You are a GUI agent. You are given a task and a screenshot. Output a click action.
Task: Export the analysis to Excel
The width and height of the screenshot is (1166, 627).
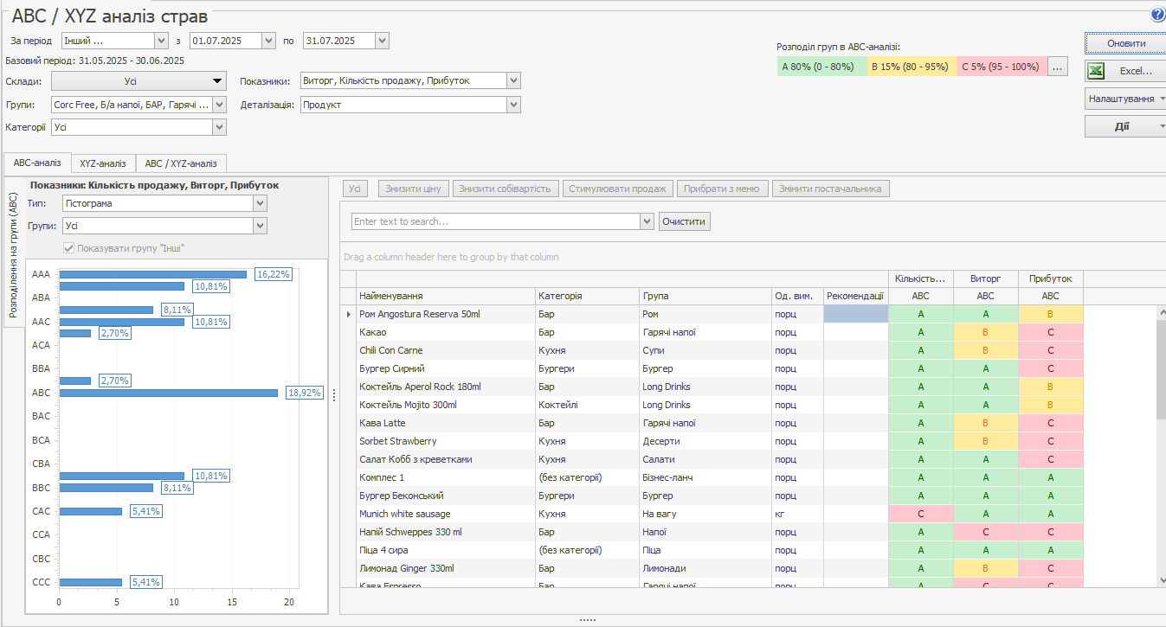(x=1124, y=71)
